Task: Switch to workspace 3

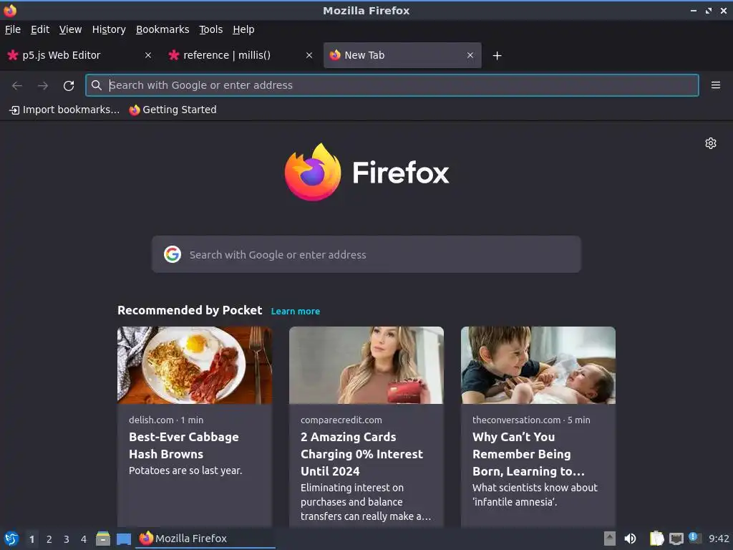Action: [x=67, y=539]
